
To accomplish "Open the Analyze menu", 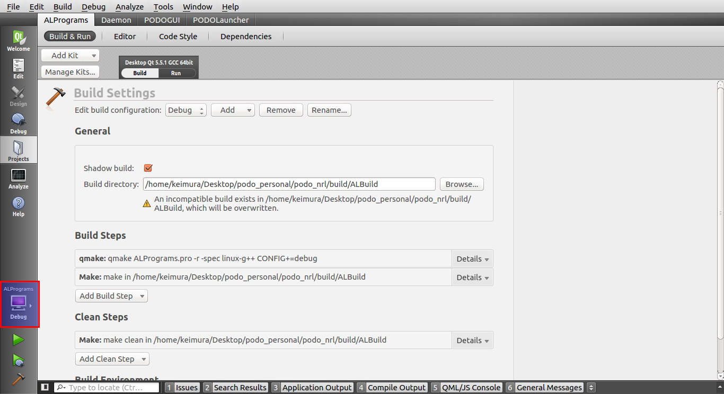I will tap(129, 7).
